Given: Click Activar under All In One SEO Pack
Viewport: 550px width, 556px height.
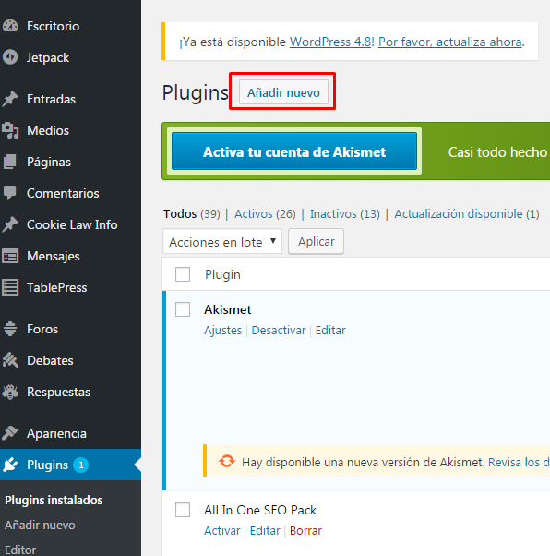Looking at the screenshot, I should [222, 530].
